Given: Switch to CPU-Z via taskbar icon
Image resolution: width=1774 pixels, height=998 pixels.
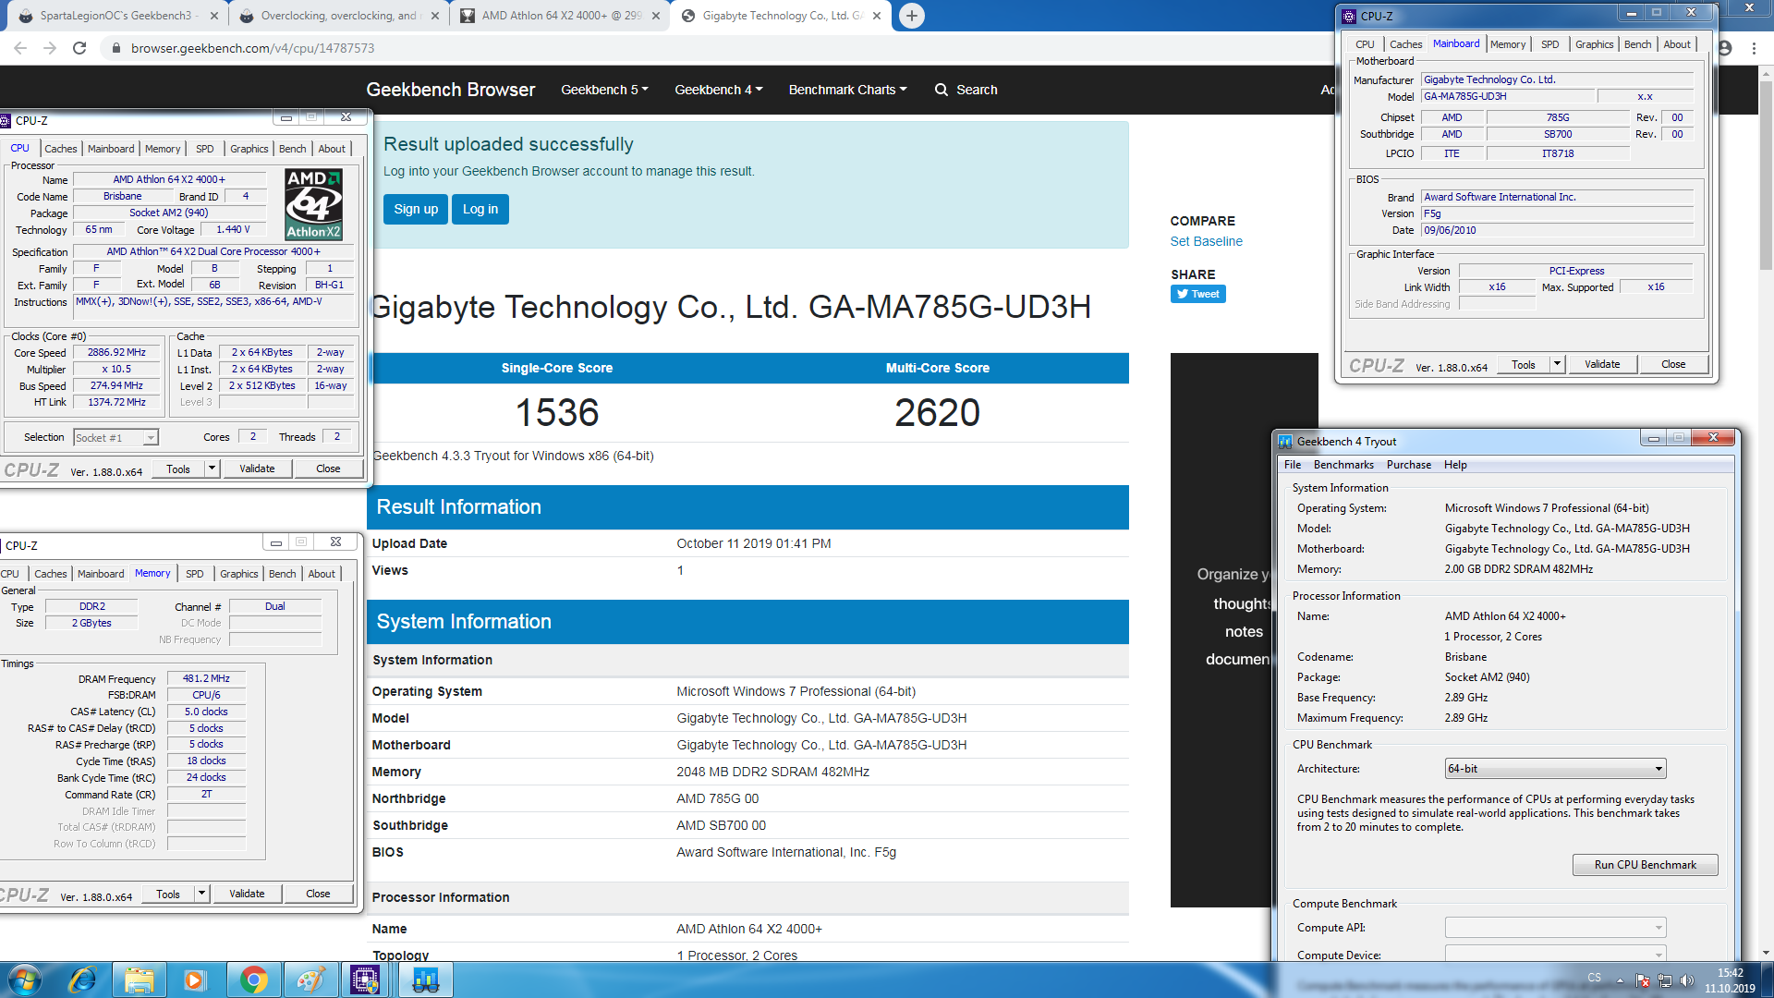Looking at the screenshot, I should pyautogui.click(x=366, y=980).
